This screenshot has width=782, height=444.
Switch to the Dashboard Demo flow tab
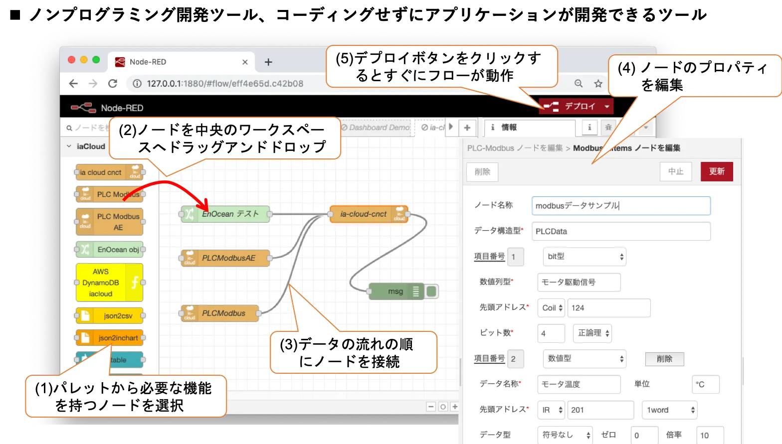pos(375,128)
